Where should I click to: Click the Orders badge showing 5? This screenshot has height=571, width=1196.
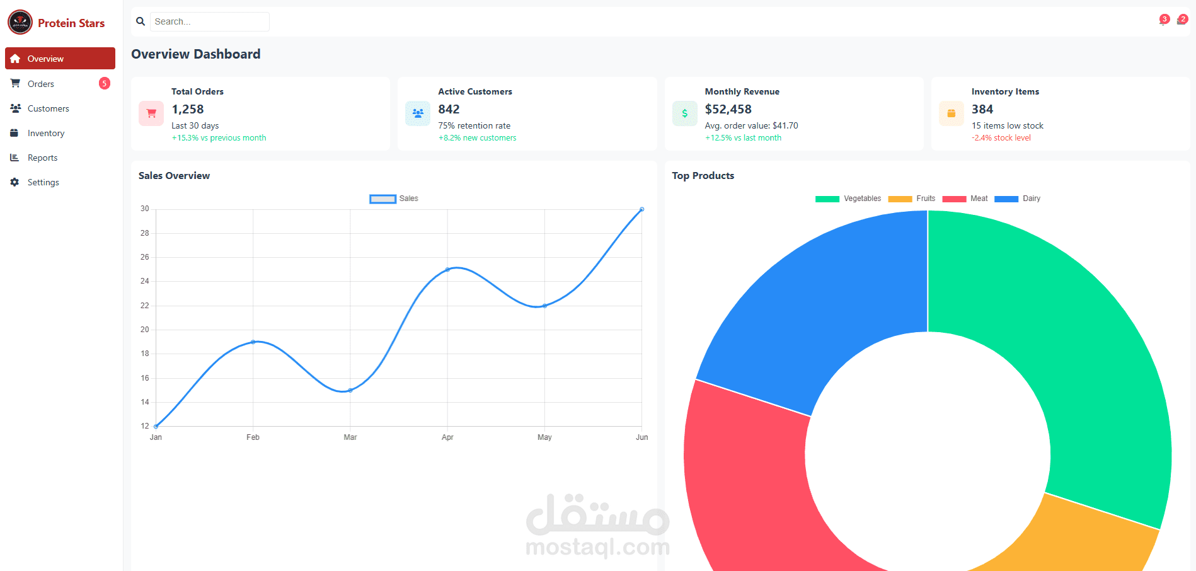coord(105,83)
